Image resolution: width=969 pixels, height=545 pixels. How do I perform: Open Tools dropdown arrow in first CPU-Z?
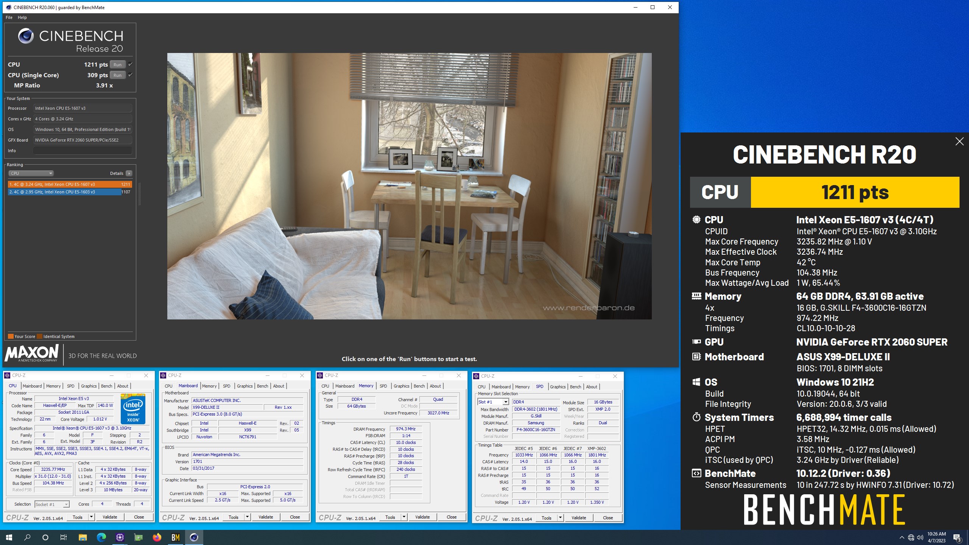pyautogui.click(x=91, y=517)
